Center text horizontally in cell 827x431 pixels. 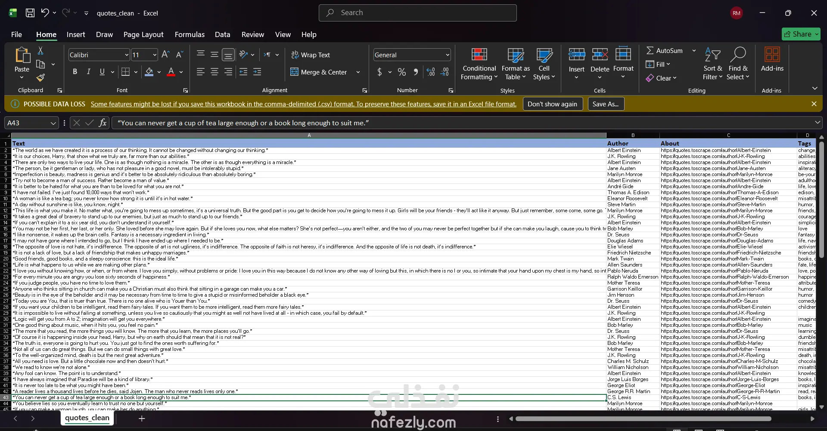[x=215, y=72]
